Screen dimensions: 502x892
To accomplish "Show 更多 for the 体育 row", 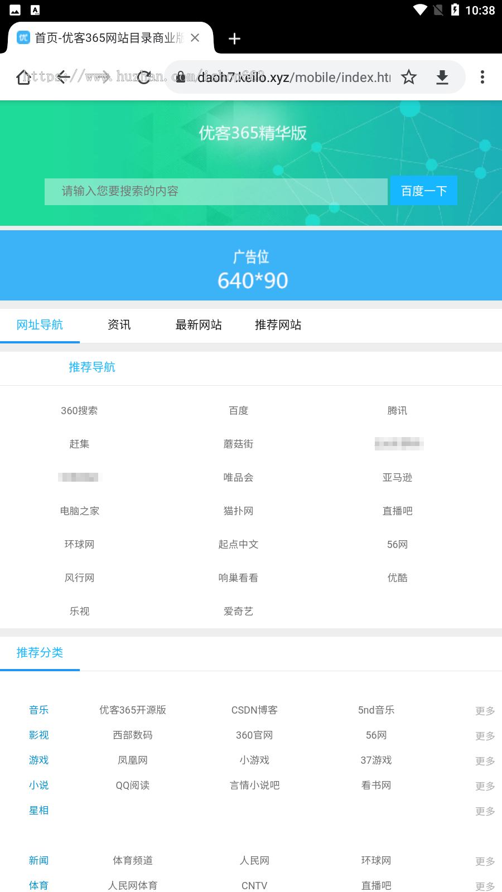I will (485, 886).
